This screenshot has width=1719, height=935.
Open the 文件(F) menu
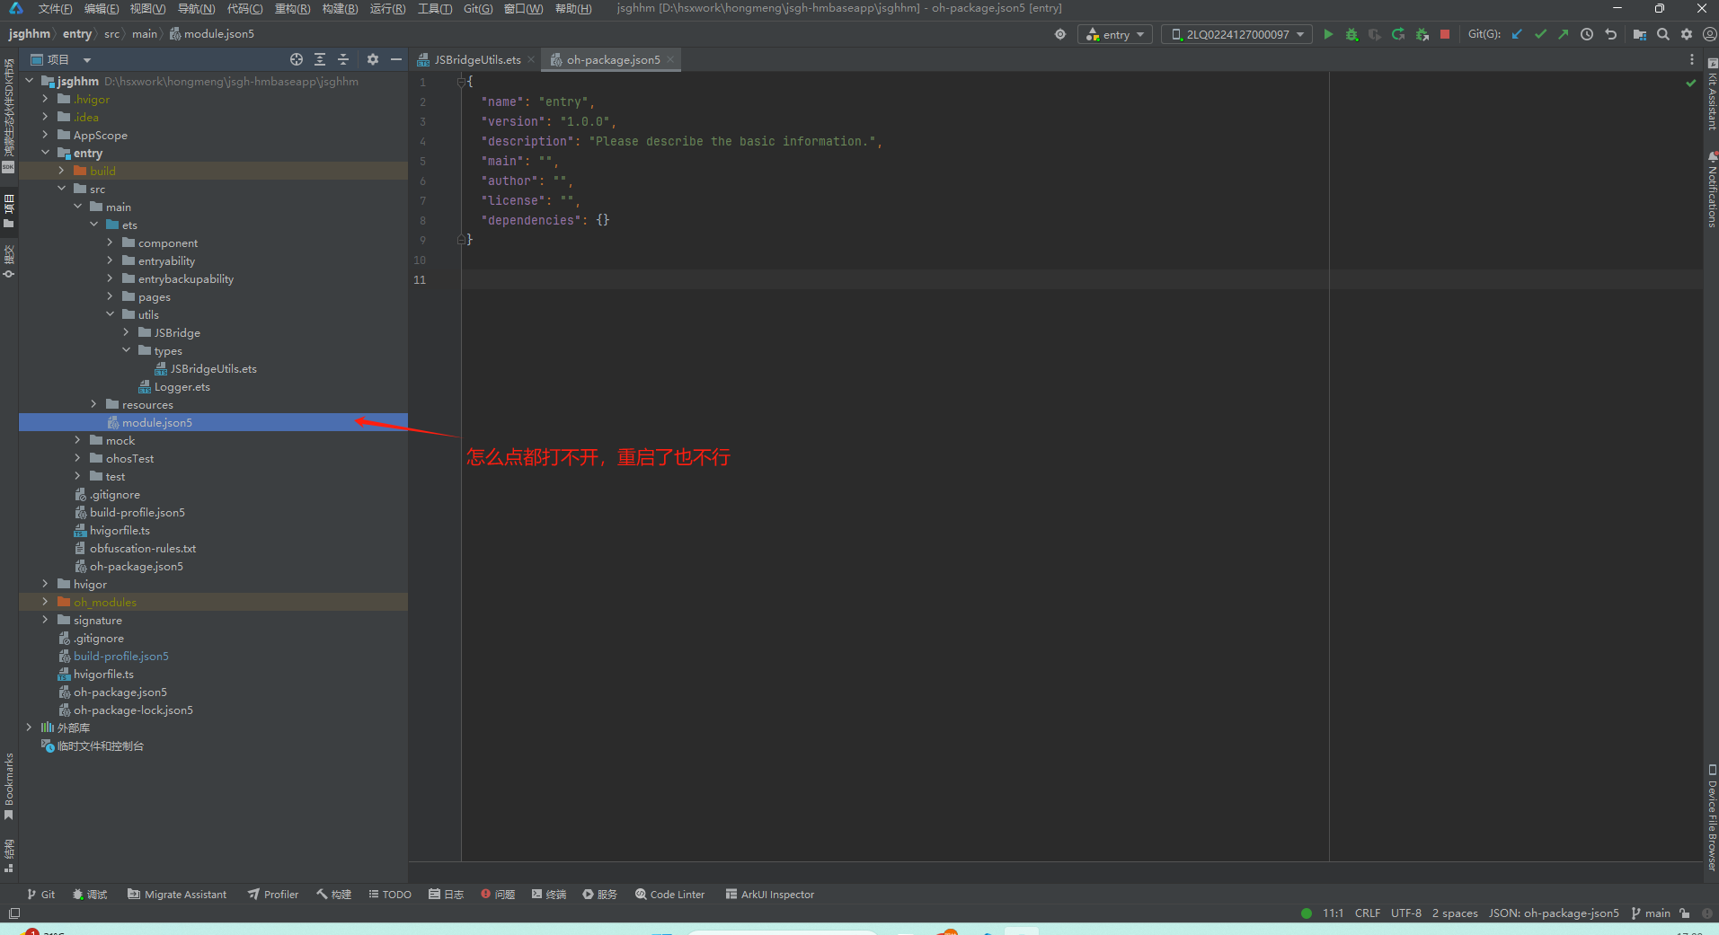point(56,8)
